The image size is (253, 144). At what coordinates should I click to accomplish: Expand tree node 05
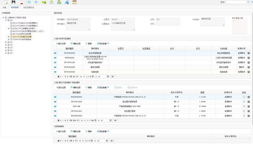tap(6, 45)
